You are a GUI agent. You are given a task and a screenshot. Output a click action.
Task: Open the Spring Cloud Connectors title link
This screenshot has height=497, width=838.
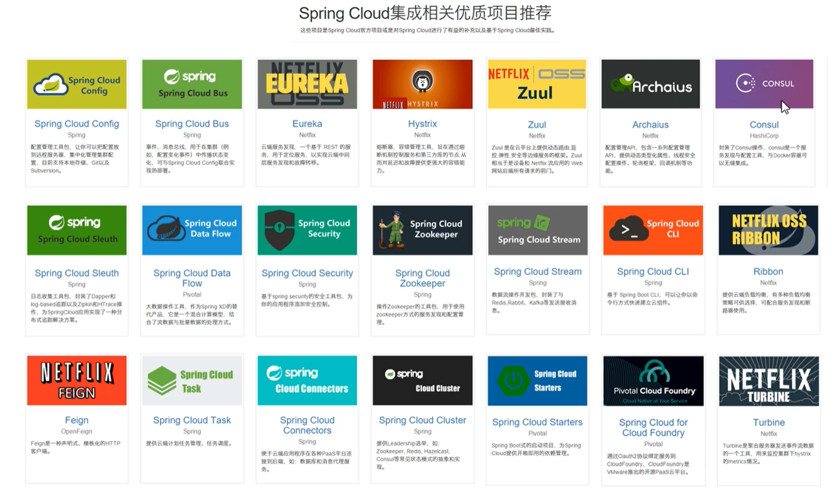point(307,425)
